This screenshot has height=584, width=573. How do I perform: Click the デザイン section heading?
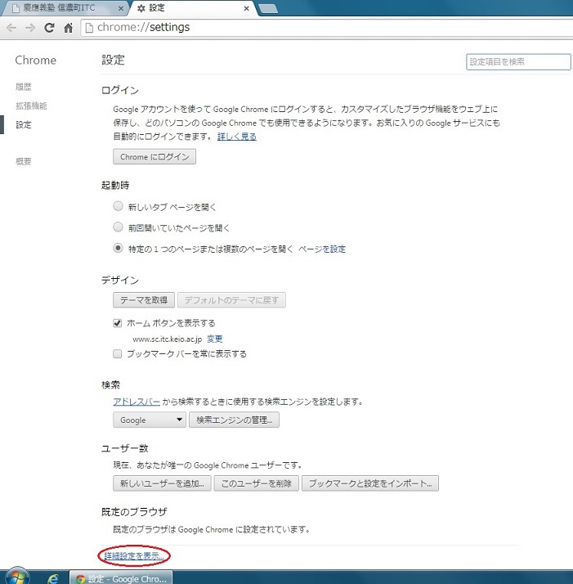[120, 280]
